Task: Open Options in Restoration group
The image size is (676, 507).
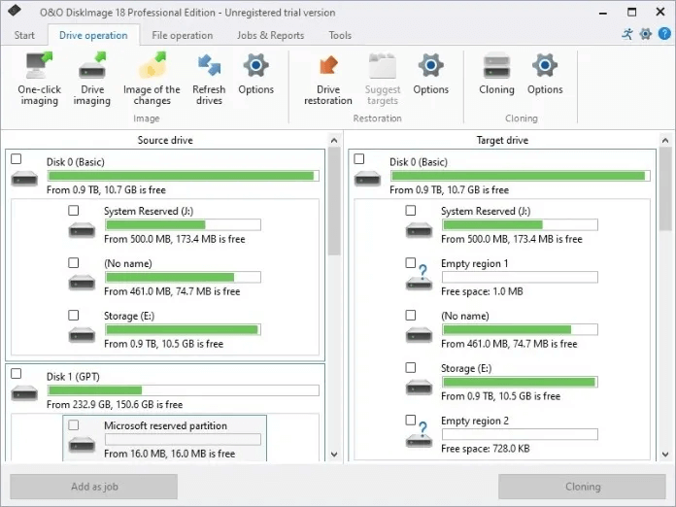Action: click(430, 73)
